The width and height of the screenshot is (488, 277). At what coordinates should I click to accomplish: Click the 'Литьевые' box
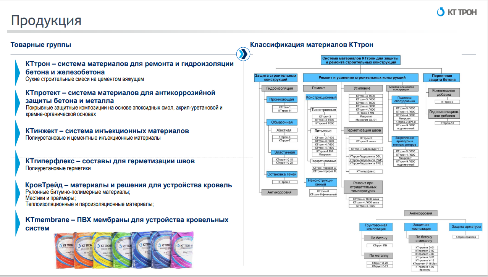point(323,131)
